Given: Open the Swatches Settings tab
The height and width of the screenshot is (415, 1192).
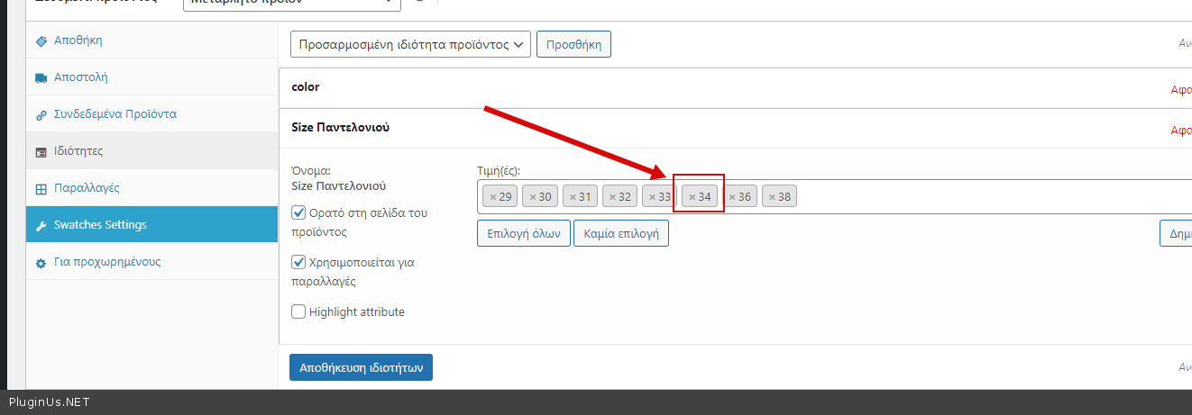Looking at the screenshot, I should tap(151, 225).
